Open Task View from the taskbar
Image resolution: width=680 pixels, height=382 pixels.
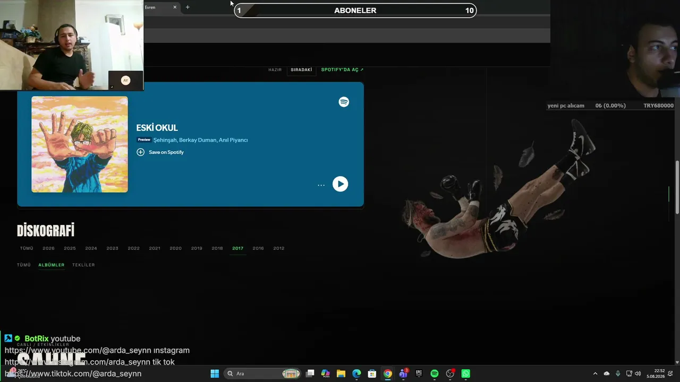point(310,374)
